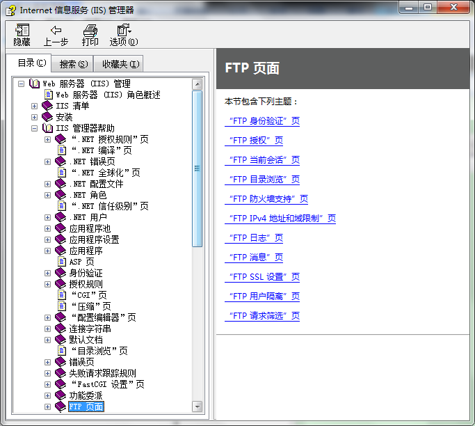Open the "FTP 身份验证" 页 link
The width and height of the screenshot is (475, 426).
tap(262, 121)
